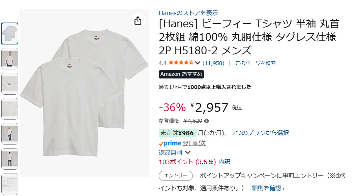Click the Amazon おすすめ badge
This screenshot has width=357, height=196.
coord(181,74)
